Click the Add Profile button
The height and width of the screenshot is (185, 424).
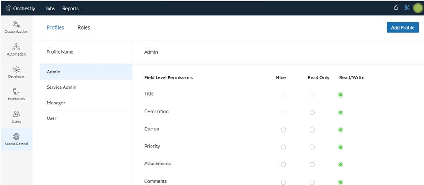(402, 27)
